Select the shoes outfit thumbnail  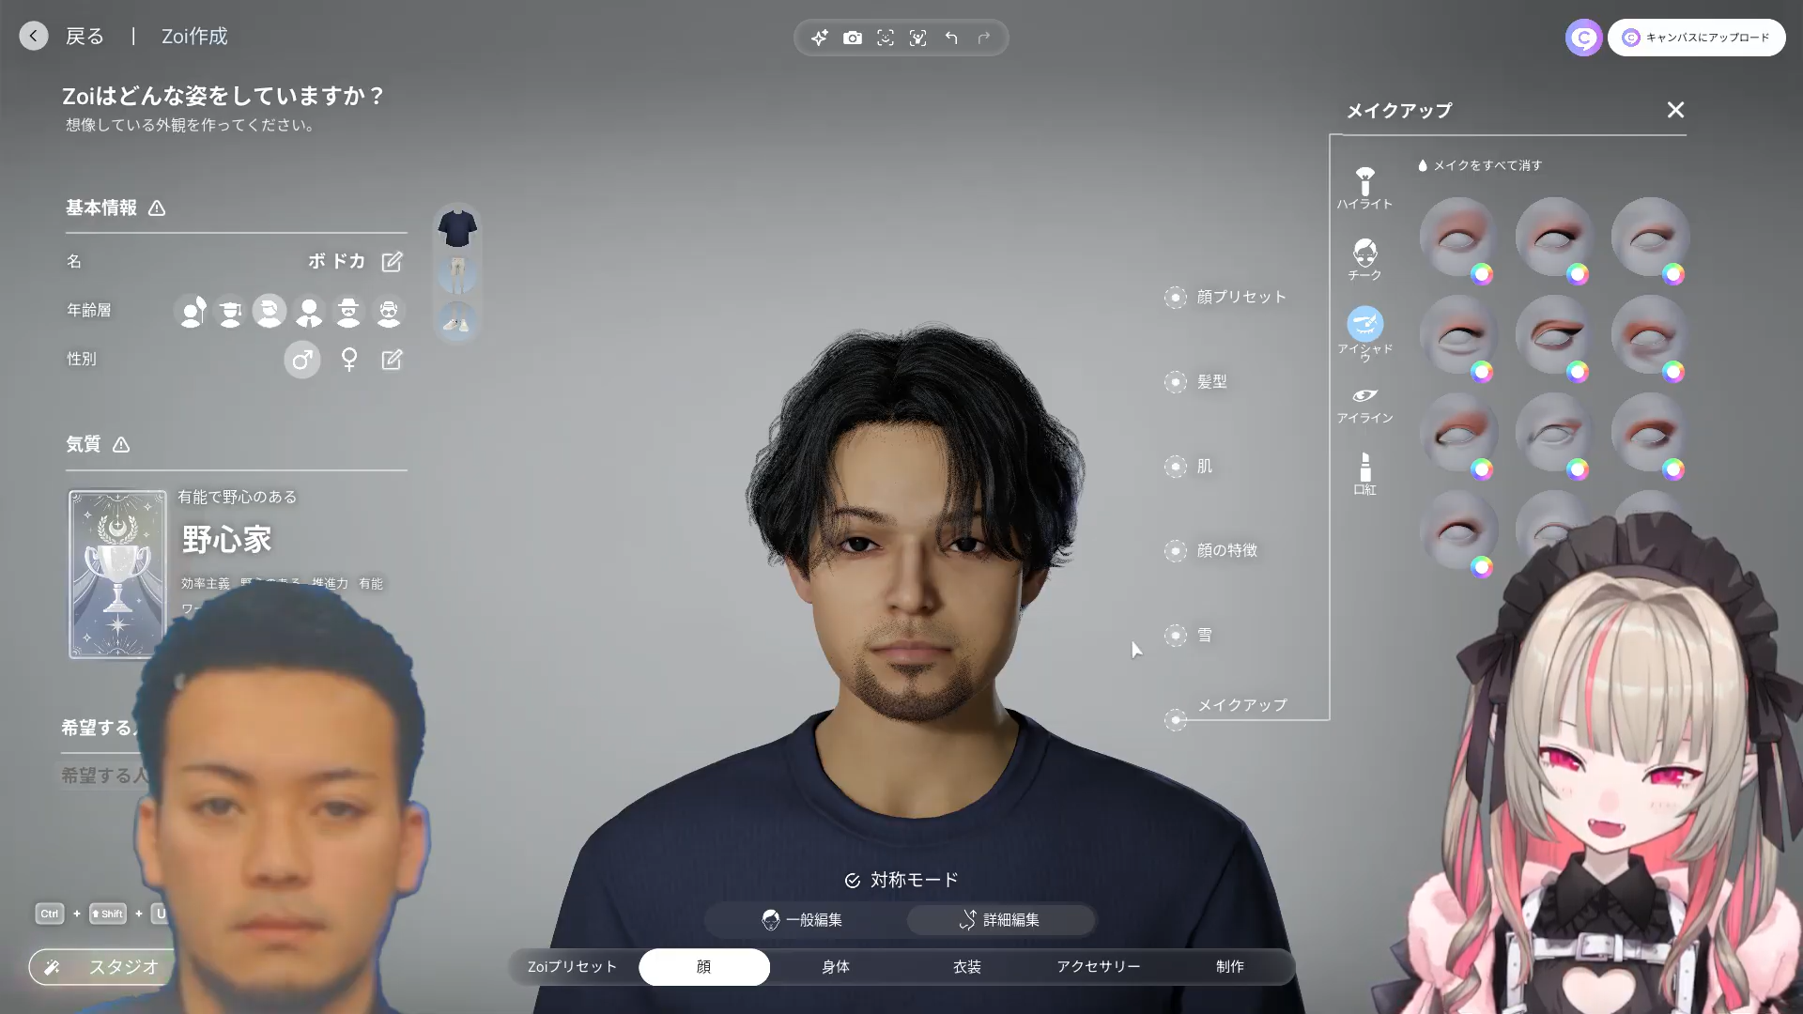[x=457, y=321]
